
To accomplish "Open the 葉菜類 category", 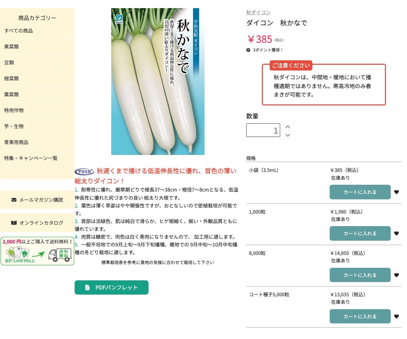I will click(12, 94).
